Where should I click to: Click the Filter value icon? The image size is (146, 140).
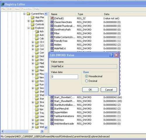tap(52, 33)
